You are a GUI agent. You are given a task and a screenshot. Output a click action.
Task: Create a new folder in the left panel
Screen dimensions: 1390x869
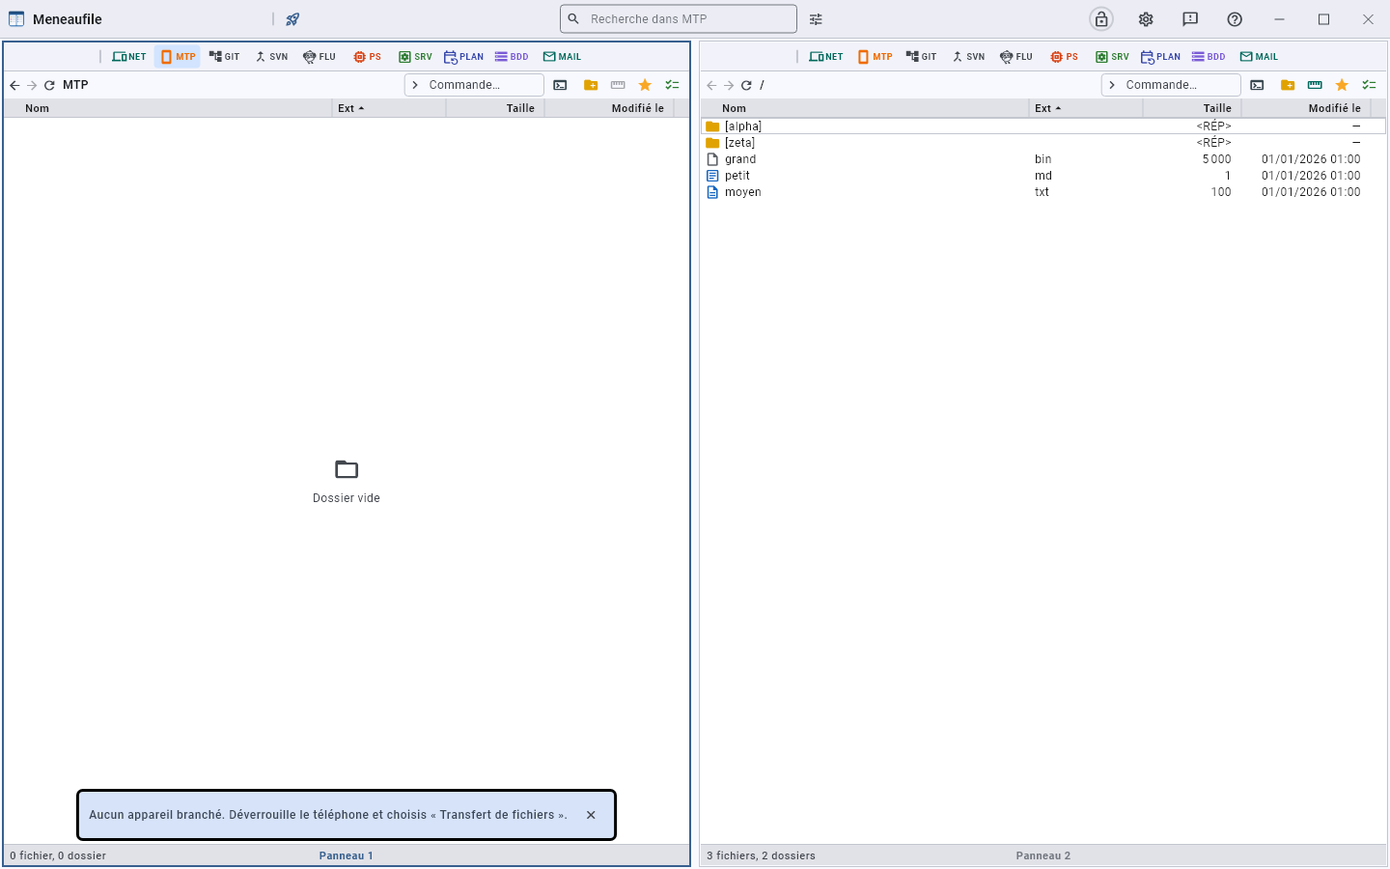tap(591, 85)
